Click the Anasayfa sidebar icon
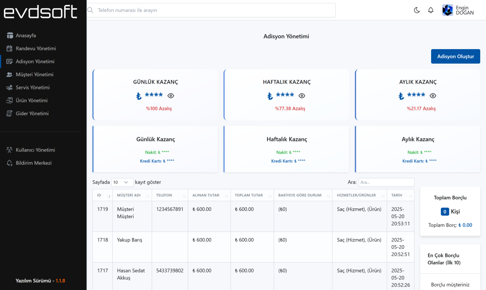 (x=10, y=35)
